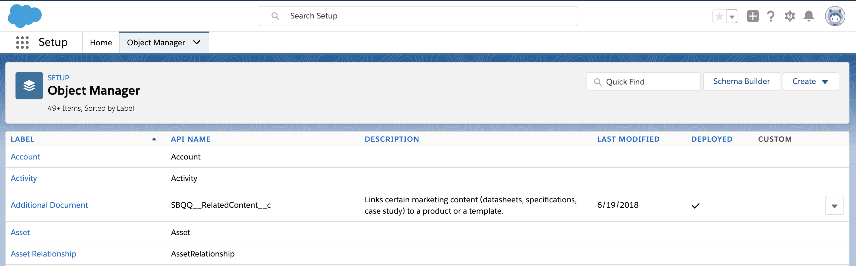Click the magnifier icon in Quick Find

pos(598,82)
